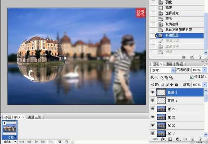
Task: Select the 动画（帧）tab
Action: point(12,117)
